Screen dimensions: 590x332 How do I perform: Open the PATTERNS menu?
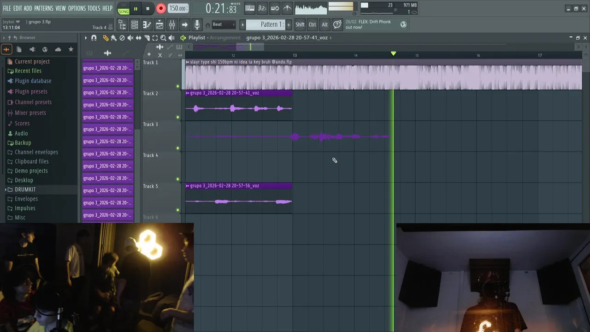[x=44, y=8]
